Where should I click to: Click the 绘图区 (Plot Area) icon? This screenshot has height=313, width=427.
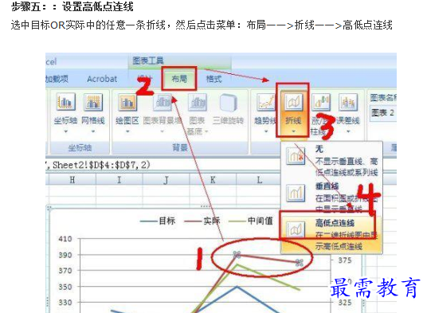(x=127, y=102)
